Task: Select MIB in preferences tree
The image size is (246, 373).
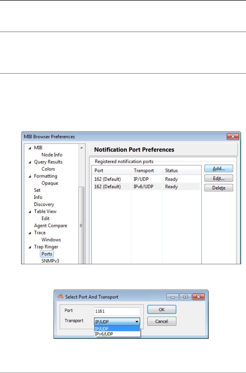Action: pos(38,148)
